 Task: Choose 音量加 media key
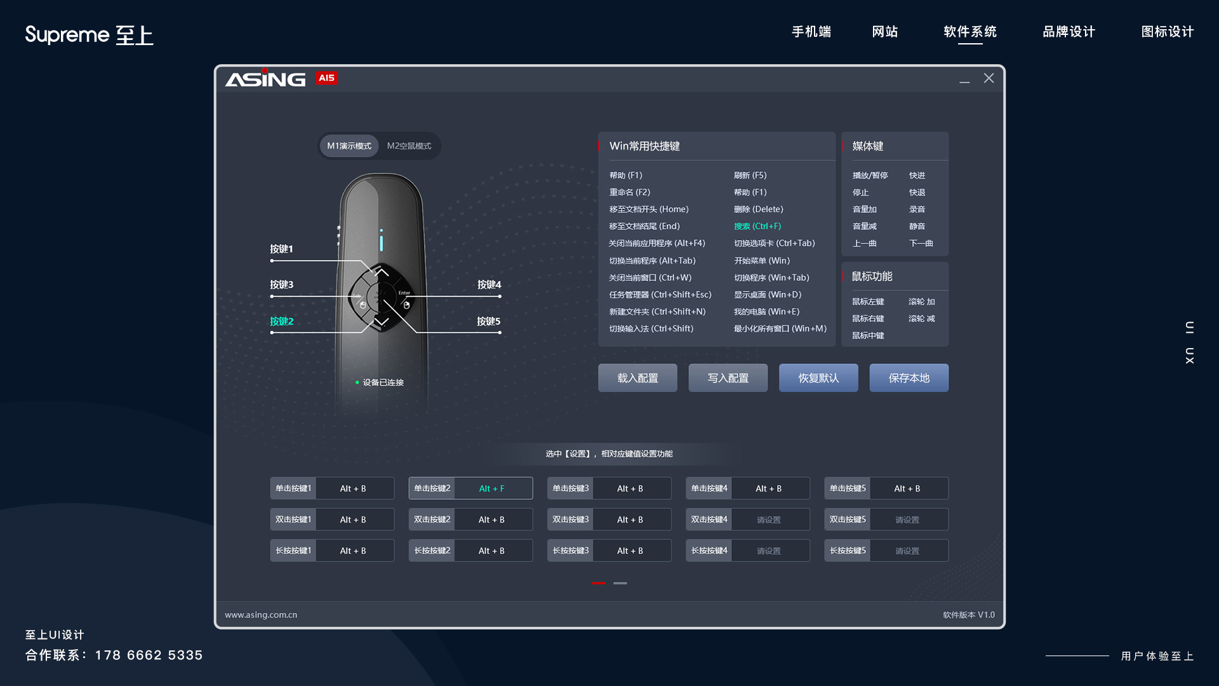[864, 210]
